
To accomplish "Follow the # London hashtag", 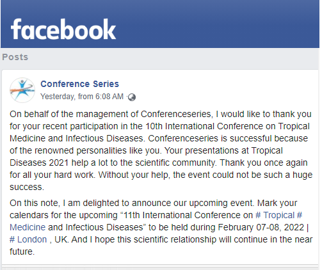I will click(28, 239).
